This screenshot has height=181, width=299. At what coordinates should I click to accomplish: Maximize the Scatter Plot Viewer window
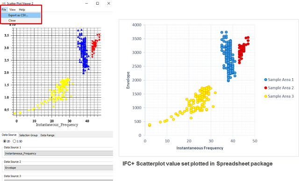click(98, 3)
